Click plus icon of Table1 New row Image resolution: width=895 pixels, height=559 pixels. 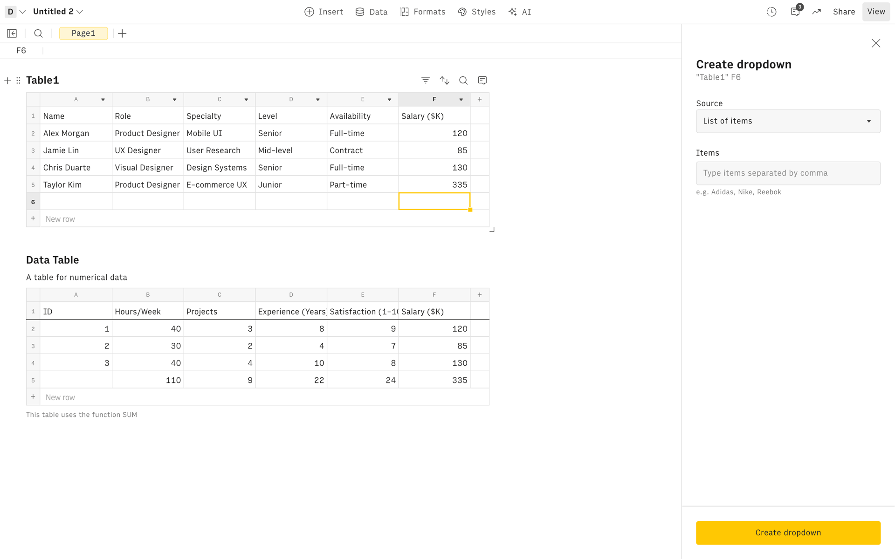pyautogui.click(x=33, y=218)
